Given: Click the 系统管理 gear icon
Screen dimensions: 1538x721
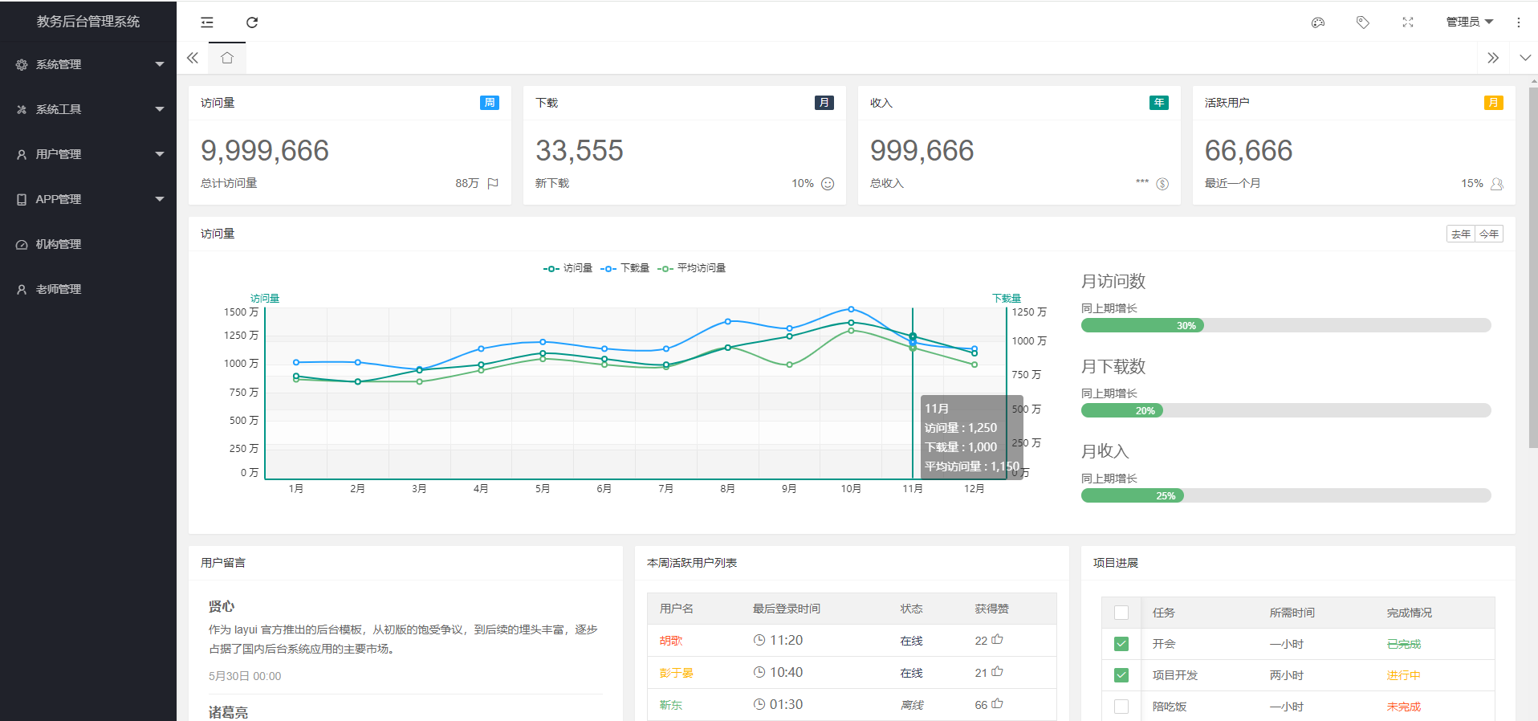Looking at the screenshot, I should pos(22,65).
